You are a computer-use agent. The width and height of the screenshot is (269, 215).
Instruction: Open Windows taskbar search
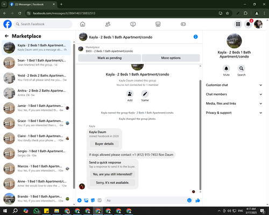15,211
